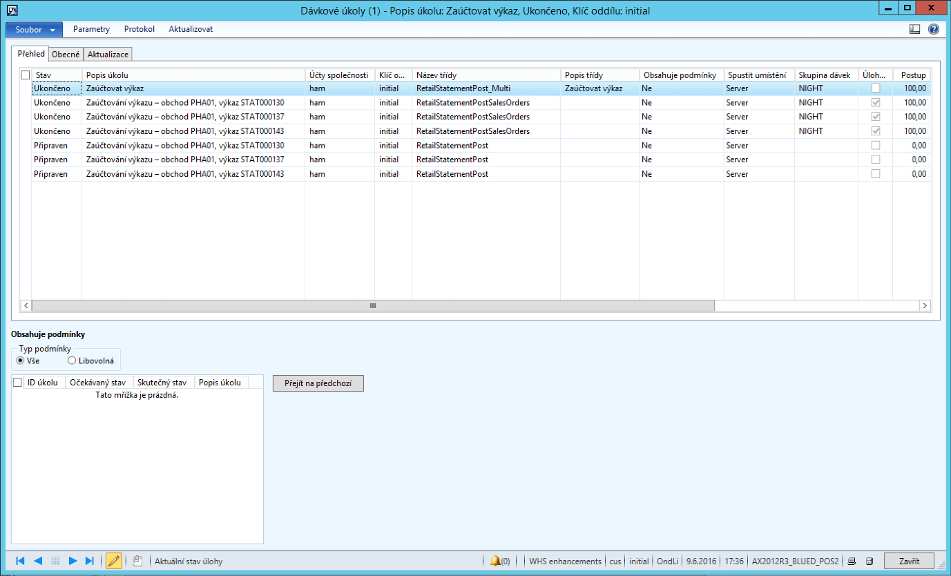
Task: Switch to the Obecné tab
Action: pyautogui.click(x=66, y=53)
